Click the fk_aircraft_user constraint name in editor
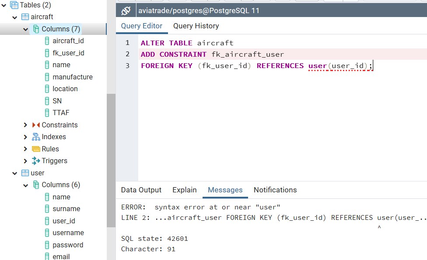The width and height of the screenshot is (427, 260). pyautogui.click(x=248, y=55)
